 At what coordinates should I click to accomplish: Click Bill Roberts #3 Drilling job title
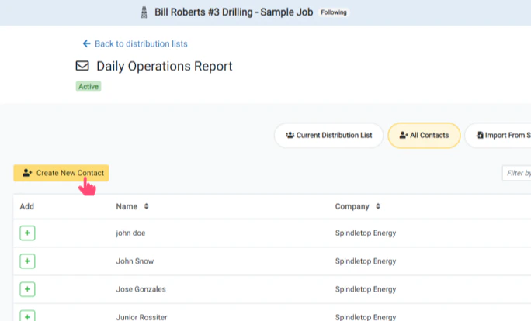[234, 12]
